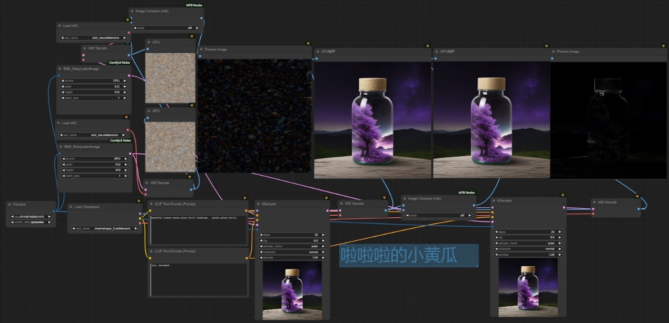Click the output port of the Primitive node
Image resolution: width=669 pixels, height=323 pixels.
[53, 211]
